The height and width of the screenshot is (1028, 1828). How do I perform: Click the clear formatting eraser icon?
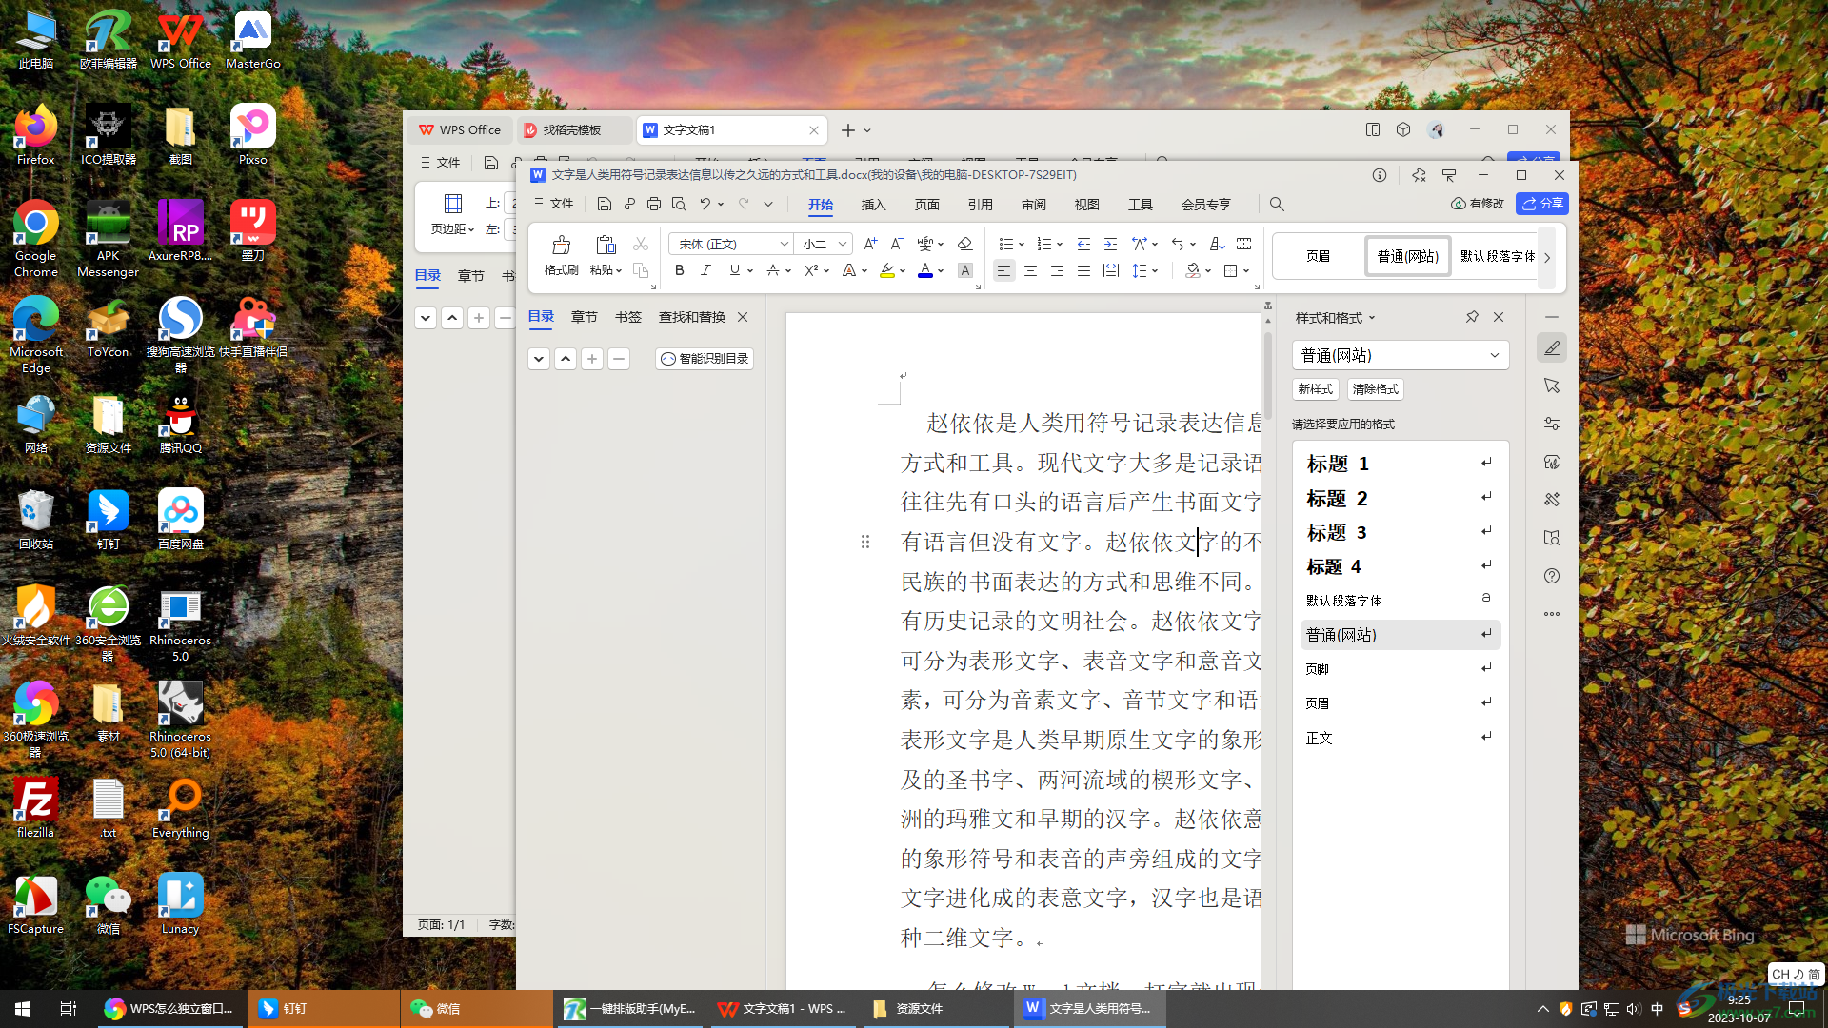click(x=964, y=244)
